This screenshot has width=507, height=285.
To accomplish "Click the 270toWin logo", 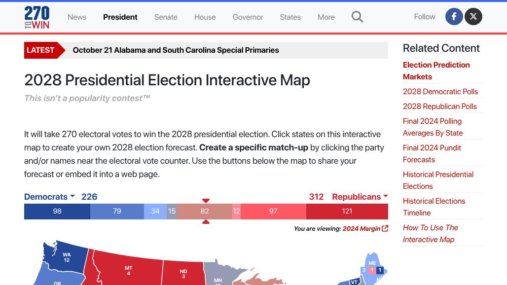I will tap(37, 17).
